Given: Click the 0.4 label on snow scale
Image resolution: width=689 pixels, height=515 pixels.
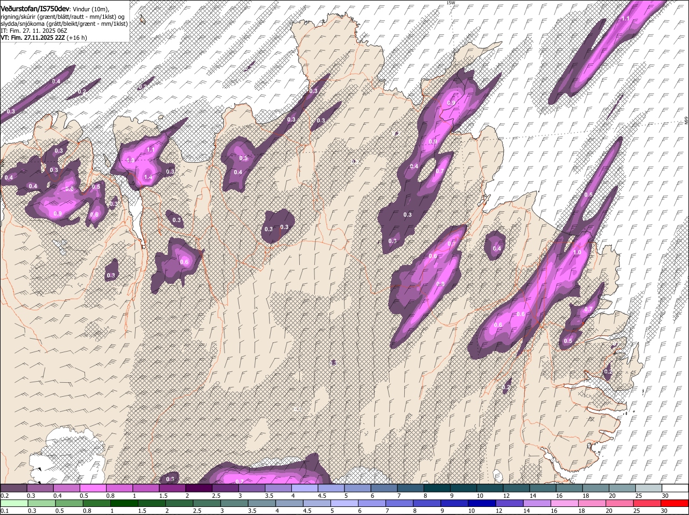Looking at the screenshot, I should (x=58, y=496).
